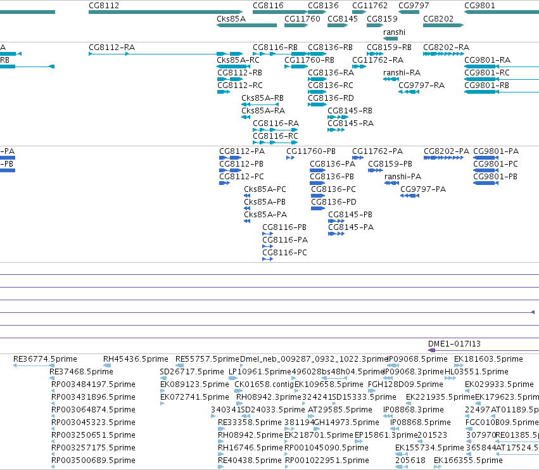
Task: Select transcript CG8116-RA
Action: coord(275,130)
